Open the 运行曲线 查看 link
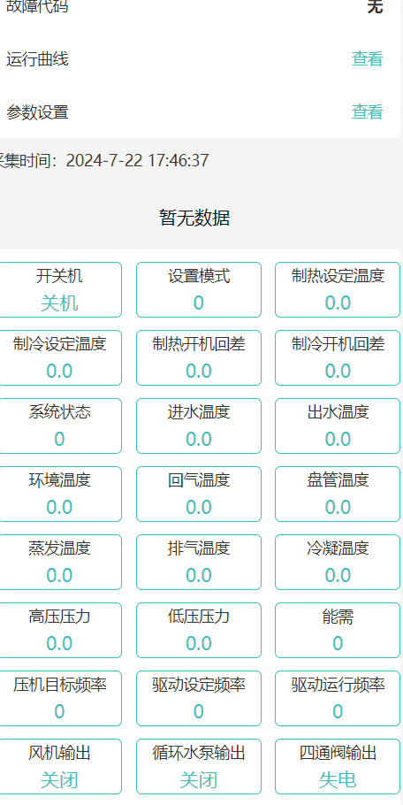Screen dimensions: 403x805 coord(367,59)
